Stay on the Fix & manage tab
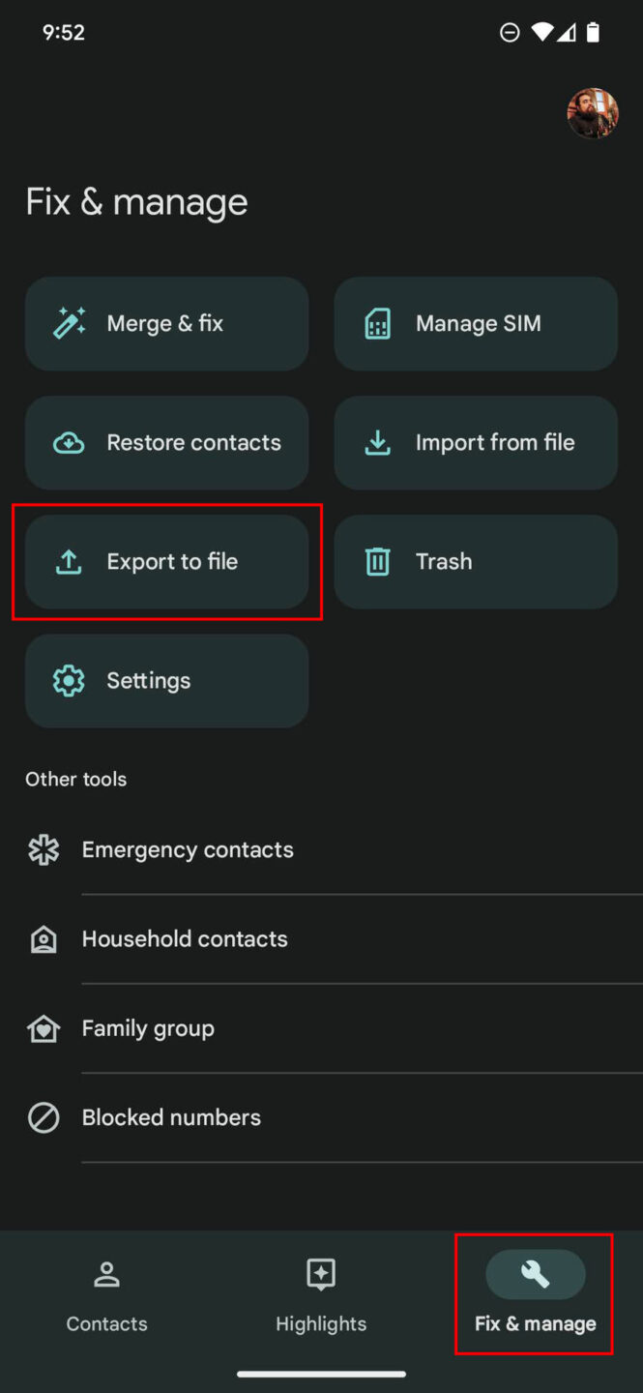The image size is (643, 1393). 534,1294
